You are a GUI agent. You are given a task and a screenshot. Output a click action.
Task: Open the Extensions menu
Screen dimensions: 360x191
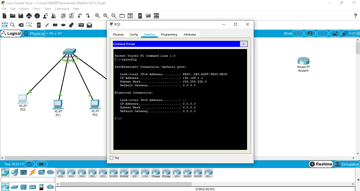pyautogui.click(x=62, y=9)
